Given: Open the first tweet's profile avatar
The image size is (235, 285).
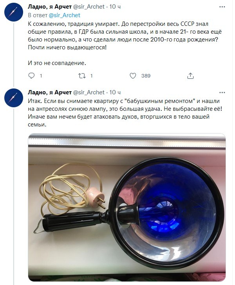Looking at the screenshot, I should 14,12.
